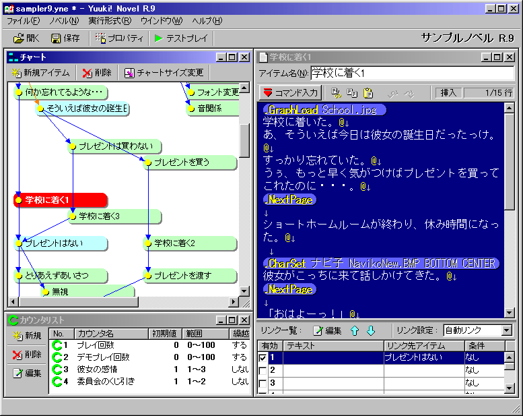Open the 自動リンク dropdown

[x=506, y=331]
